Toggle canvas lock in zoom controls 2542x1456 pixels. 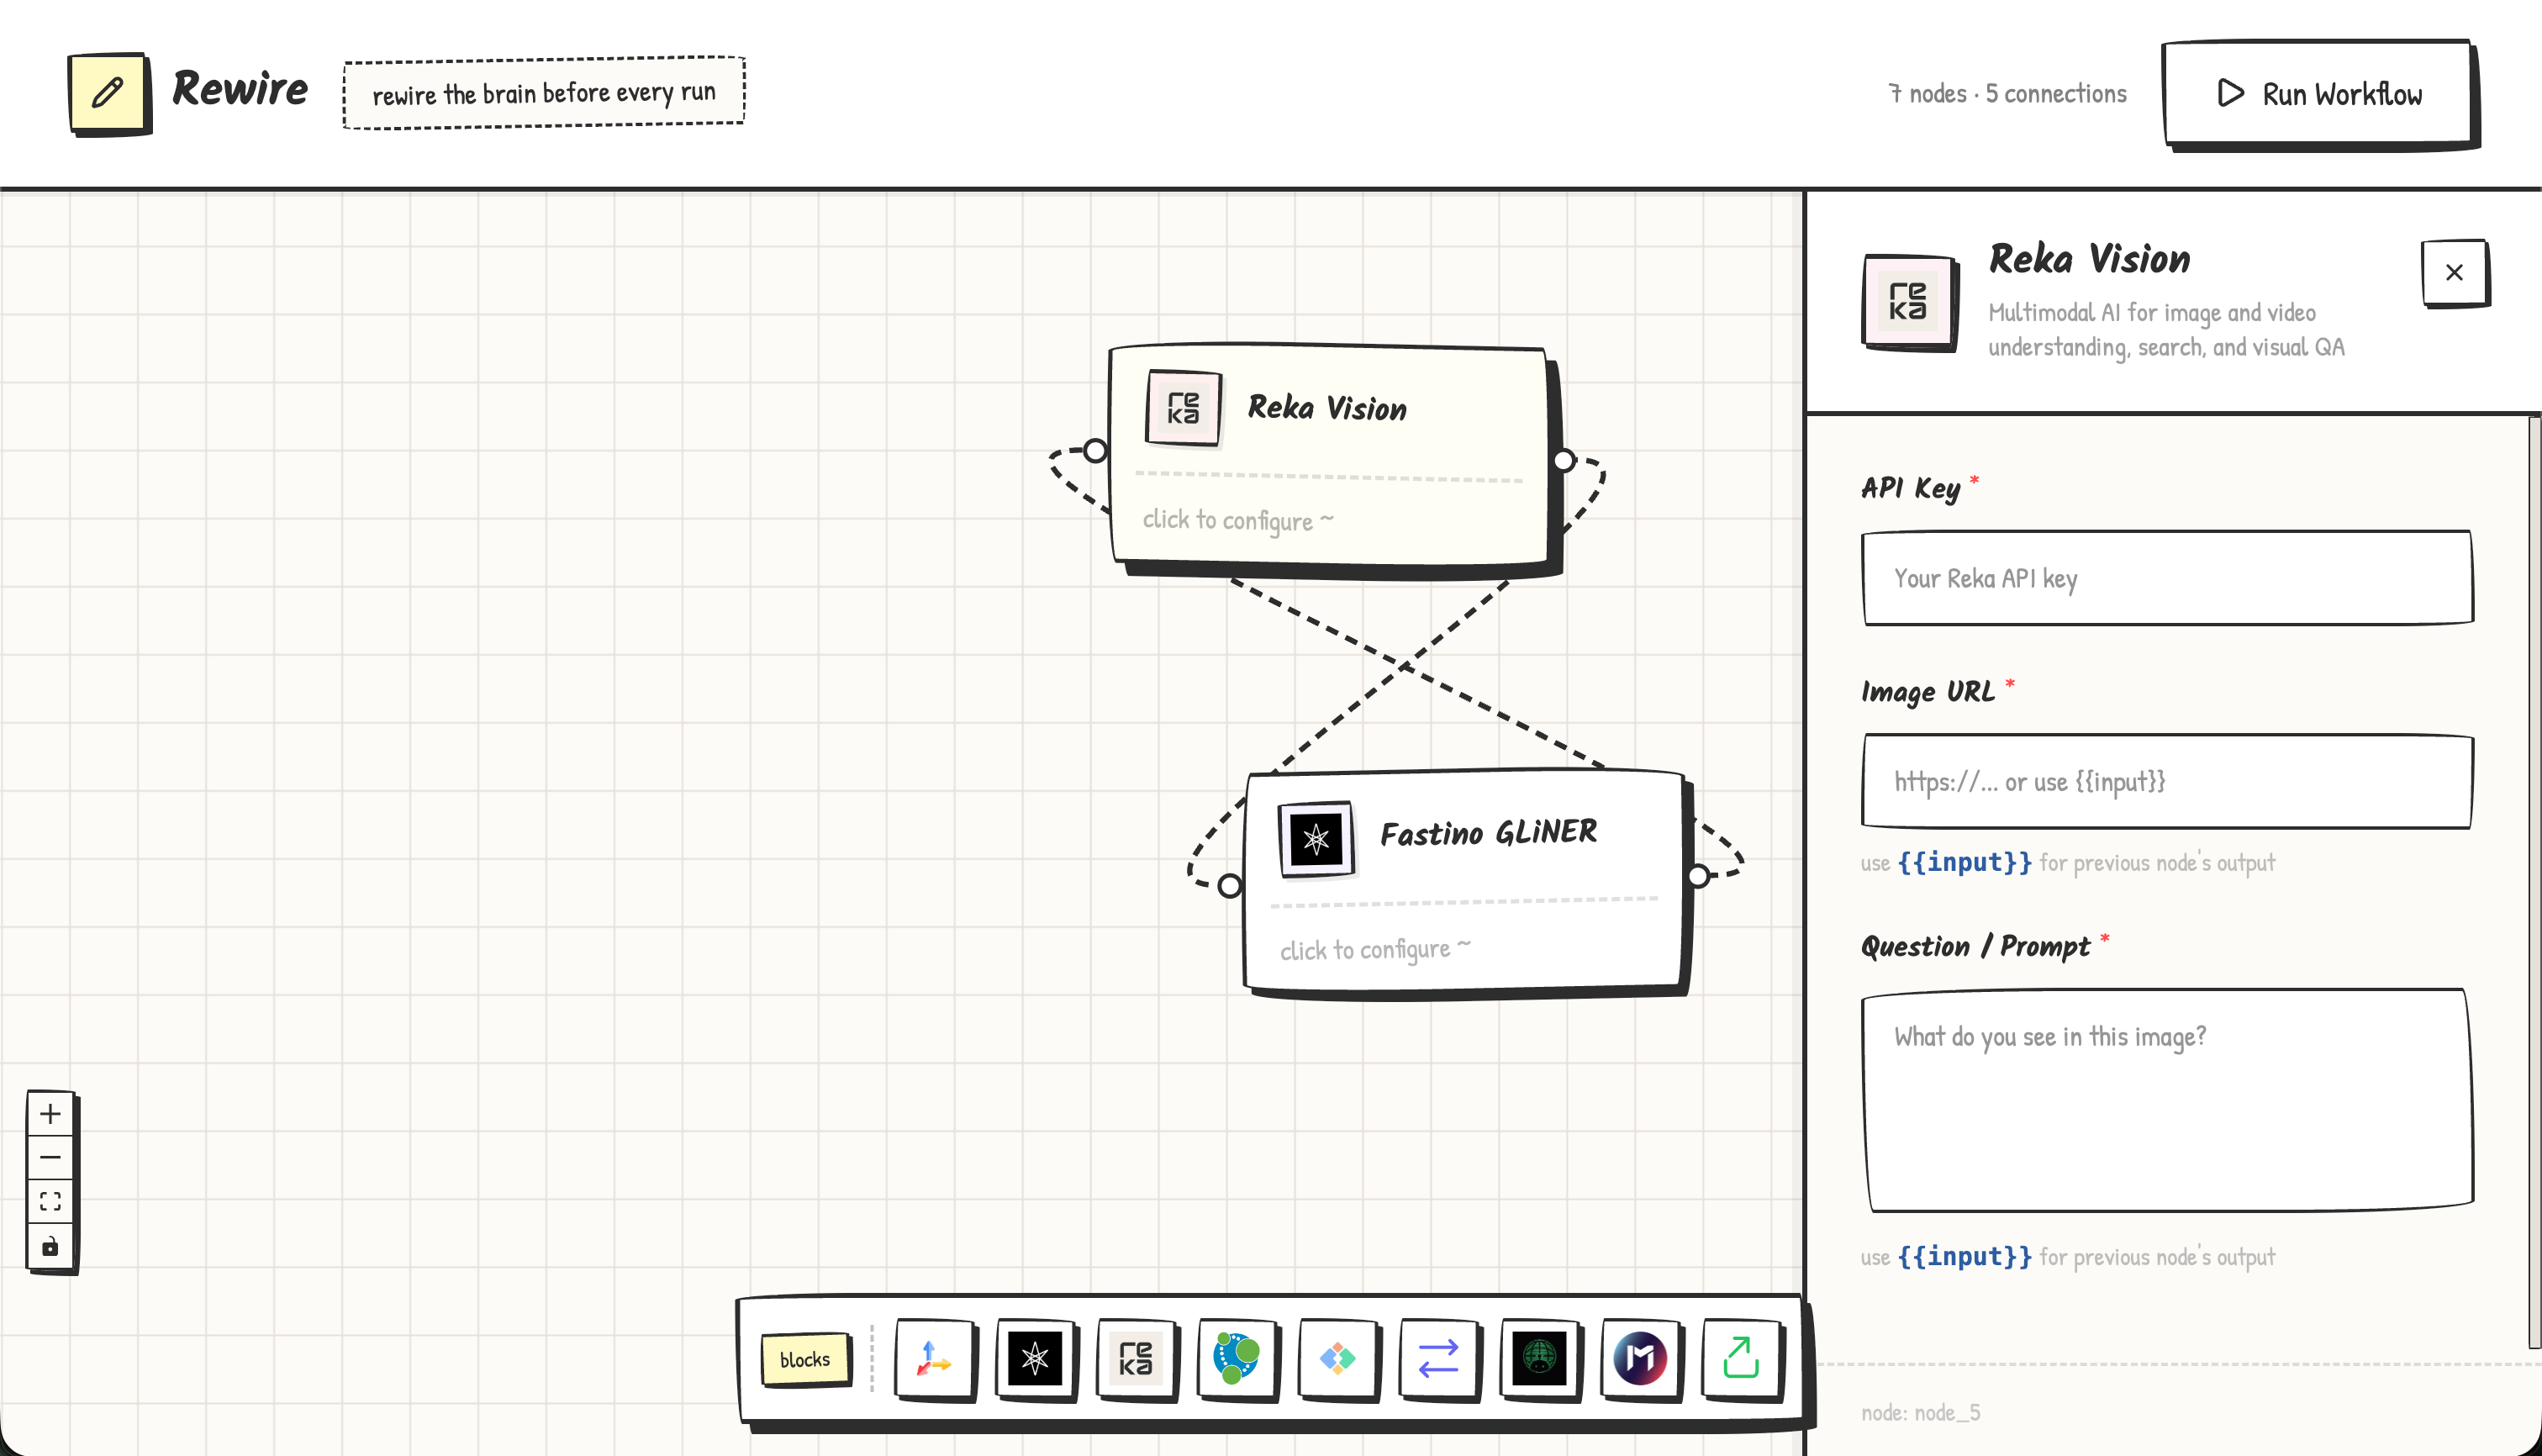point(50,1246)
